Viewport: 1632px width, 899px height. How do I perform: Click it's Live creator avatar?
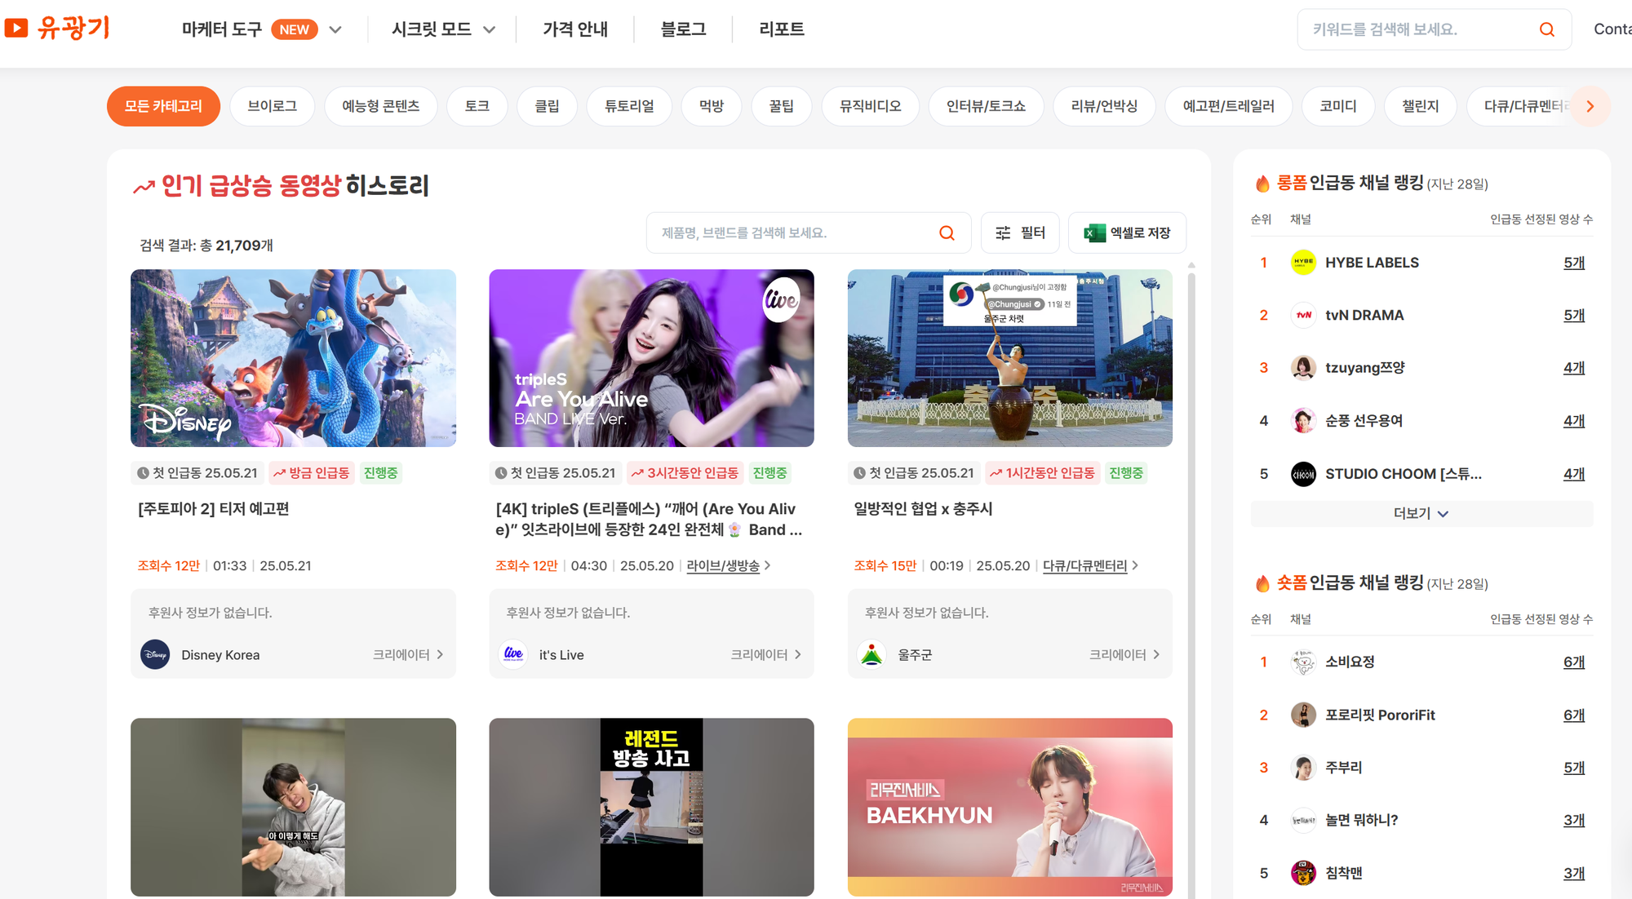click(x=513, y=654)
